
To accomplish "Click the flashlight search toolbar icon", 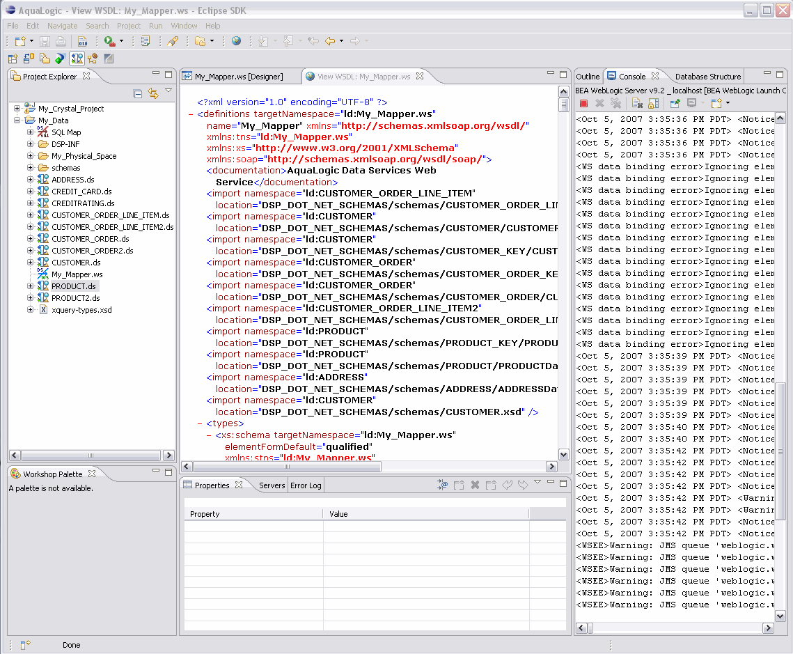I will [x=173, y=42].
